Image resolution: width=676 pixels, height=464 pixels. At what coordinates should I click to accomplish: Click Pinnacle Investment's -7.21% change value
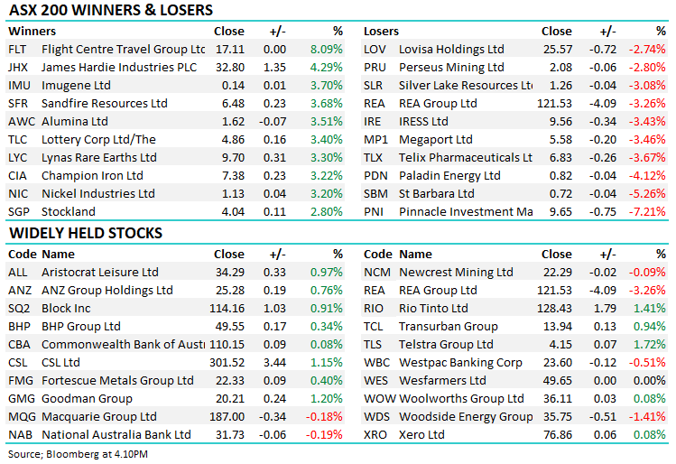pyautogui.click(x=648, y=211)
